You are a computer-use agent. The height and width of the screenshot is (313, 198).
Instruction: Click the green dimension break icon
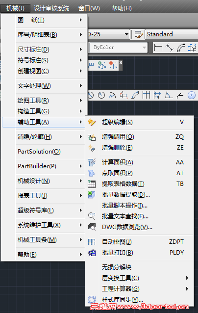tap(102, 65)
